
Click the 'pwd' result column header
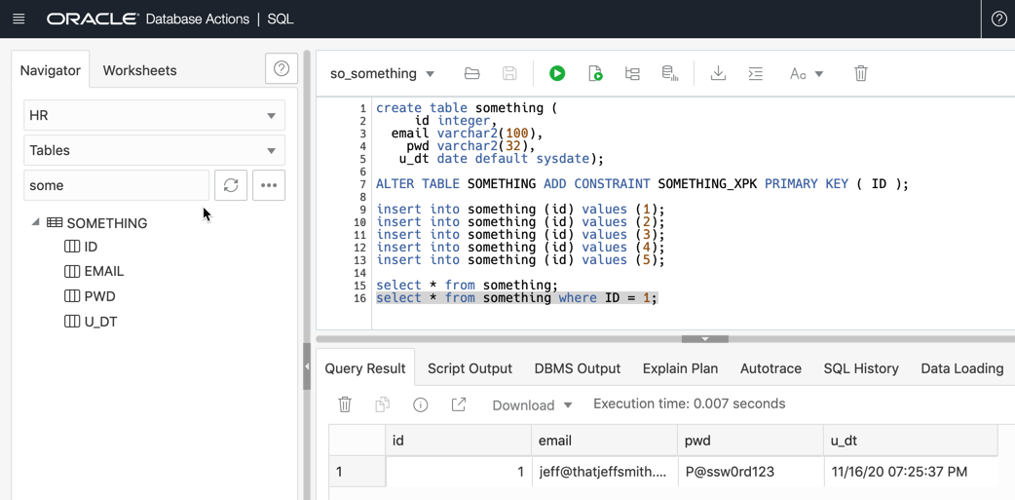click(751, 442)
